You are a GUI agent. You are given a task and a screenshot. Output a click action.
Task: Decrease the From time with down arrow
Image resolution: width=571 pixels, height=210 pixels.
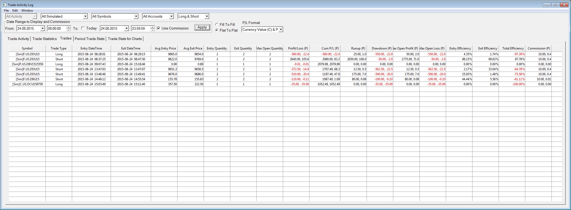point(68,30)
